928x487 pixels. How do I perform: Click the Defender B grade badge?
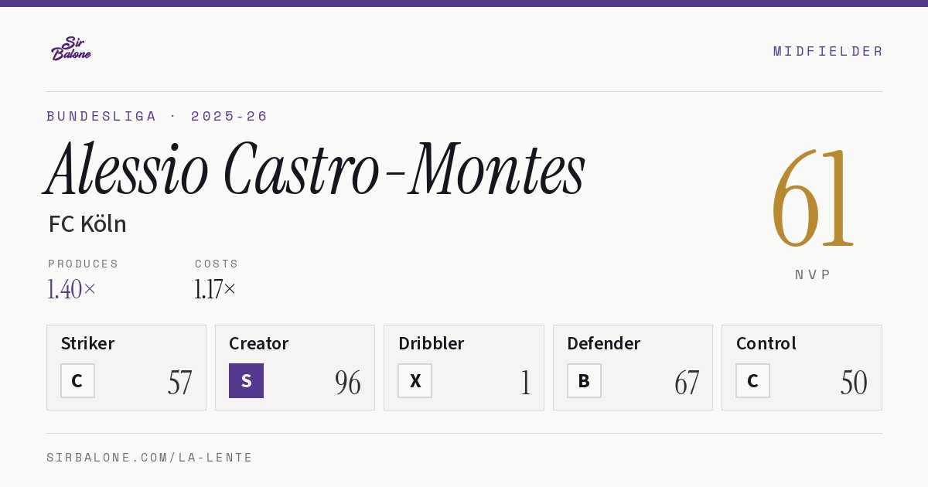pyautogui.click(x=584, y=381)
